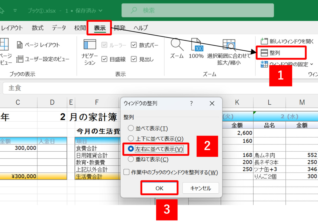318x224 pixels.
Task: Select the Cascade (重ねて表示) radio option
Action: coord(131,159)
